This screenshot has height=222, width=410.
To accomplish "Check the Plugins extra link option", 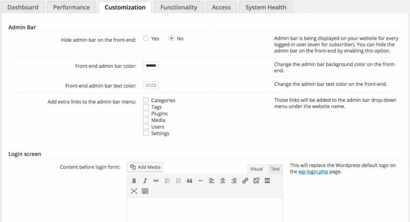I will (146, 114).
